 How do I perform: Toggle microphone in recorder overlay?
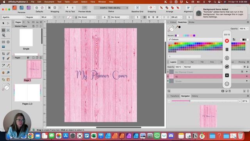(227, 58)
